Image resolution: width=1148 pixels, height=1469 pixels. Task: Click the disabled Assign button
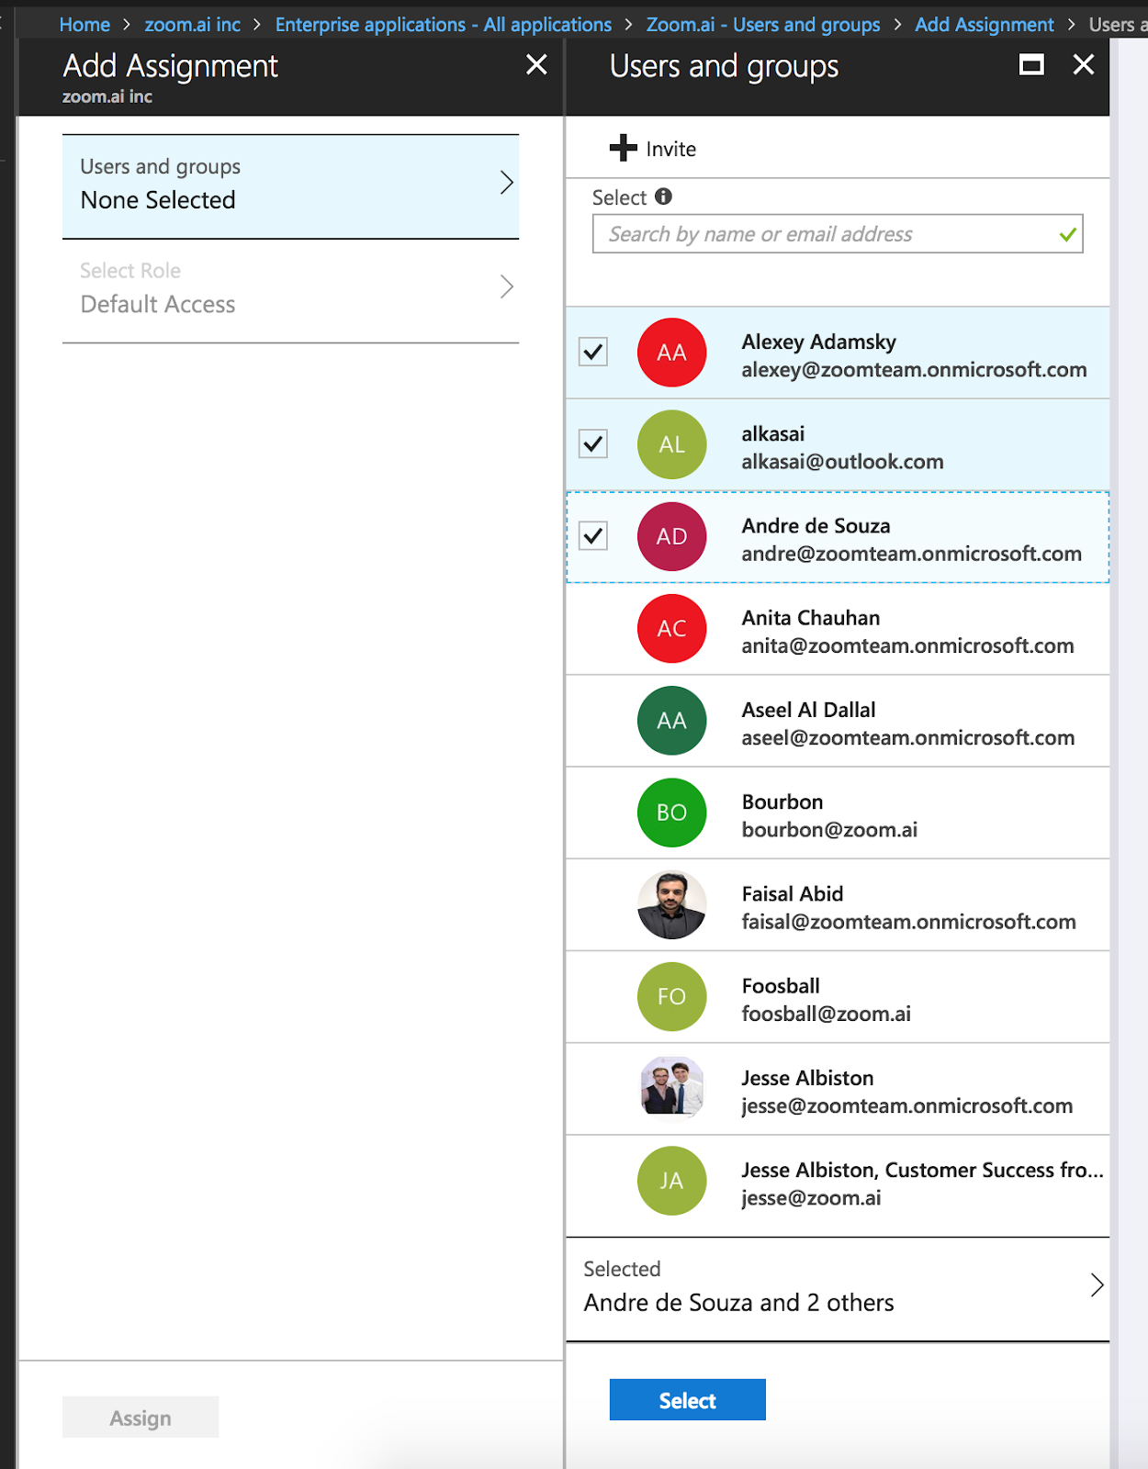point(141,1418)
